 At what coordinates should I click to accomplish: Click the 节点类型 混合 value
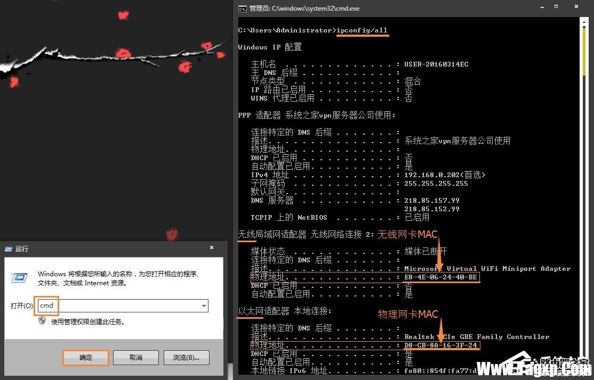[x=412, y=81]
